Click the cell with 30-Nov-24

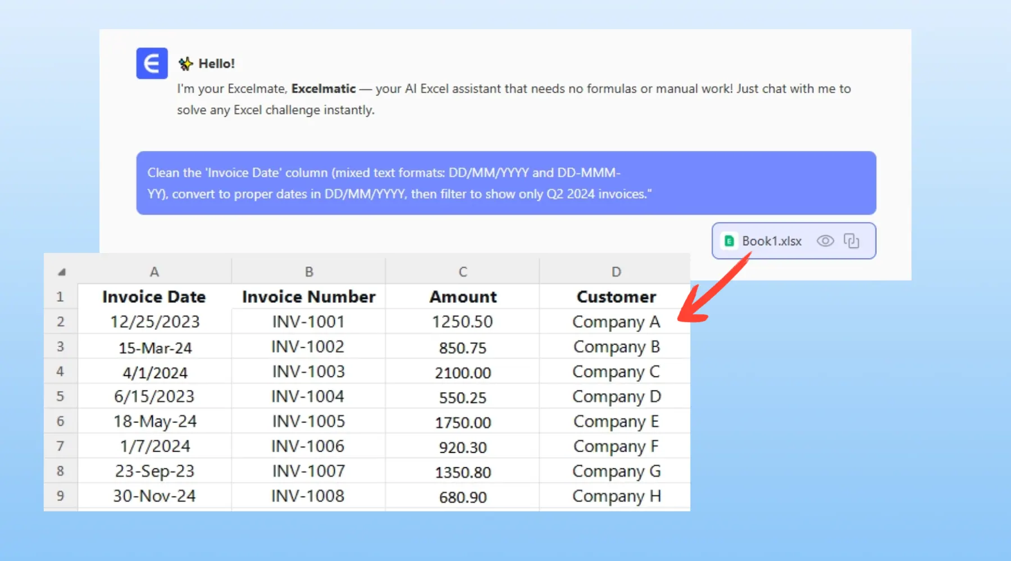(154, 496)
